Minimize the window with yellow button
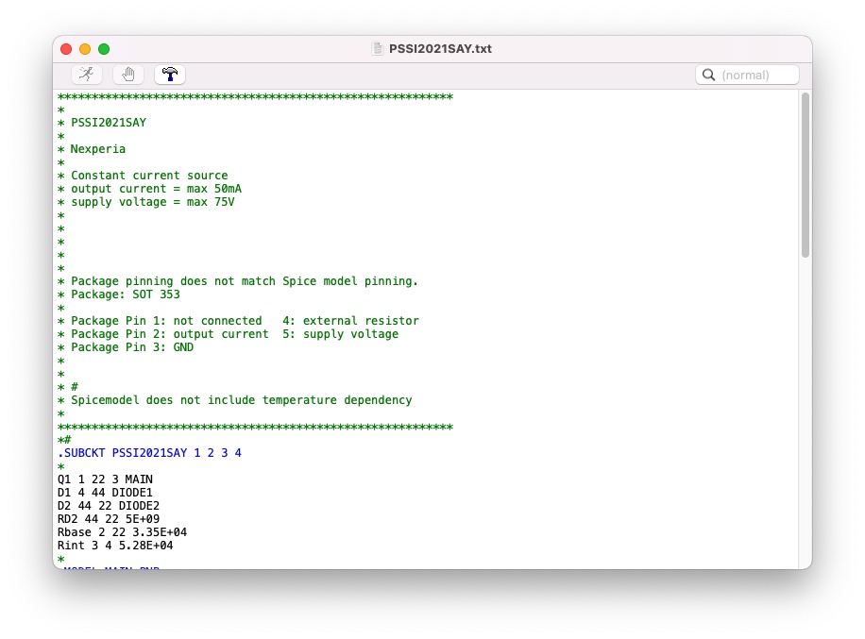 coord(85,49)
